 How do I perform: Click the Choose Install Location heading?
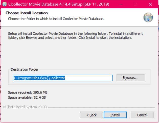click(x=27, y=13)
